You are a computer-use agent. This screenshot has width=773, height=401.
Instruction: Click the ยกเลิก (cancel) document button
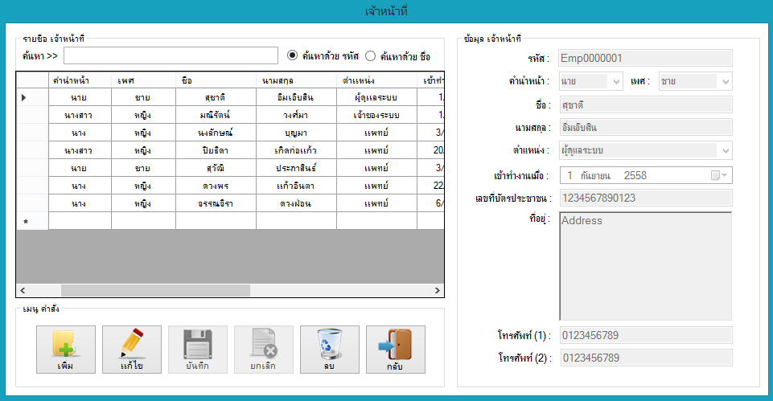click(264, 350)
